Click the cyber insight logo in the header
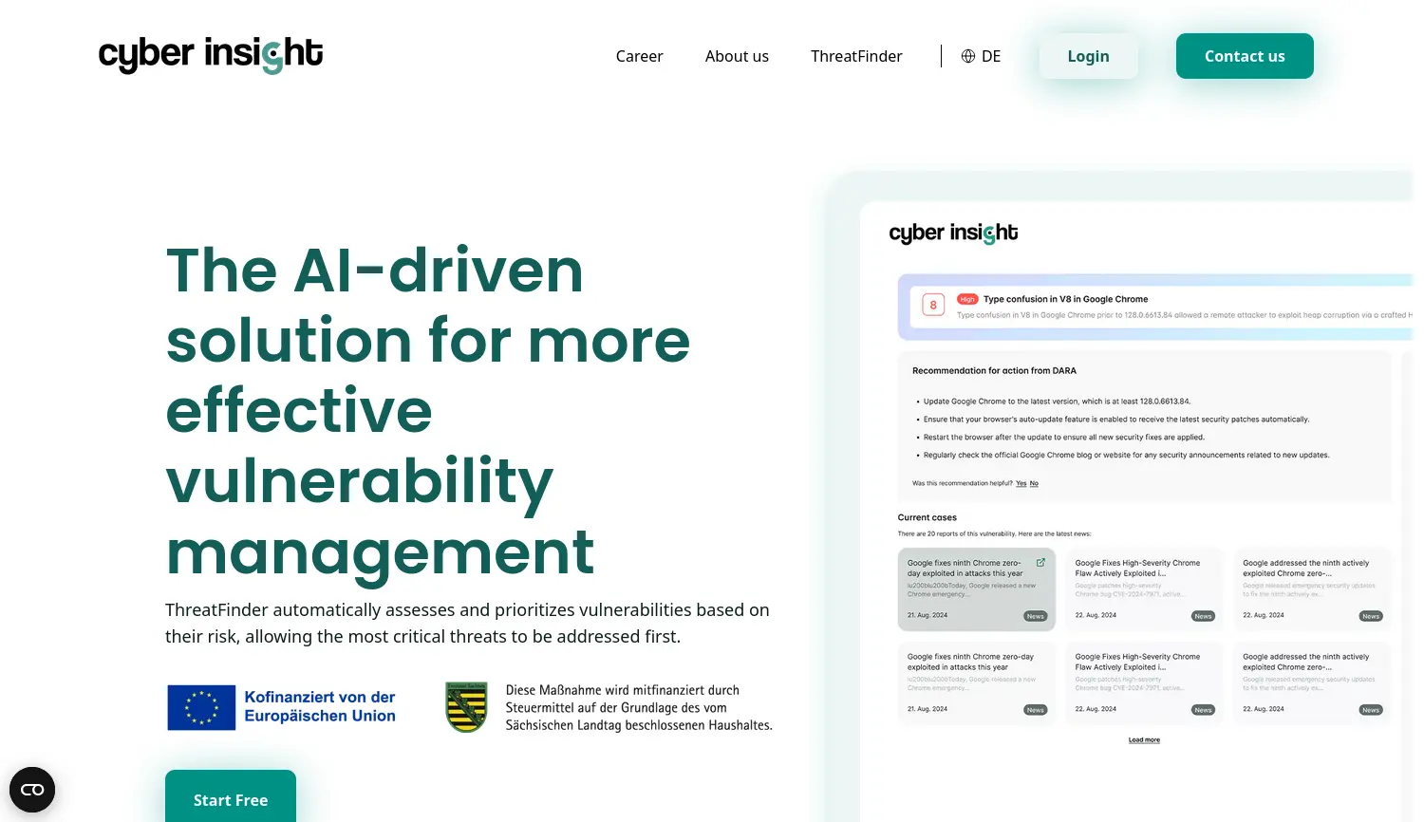 [x=210, y=56]
